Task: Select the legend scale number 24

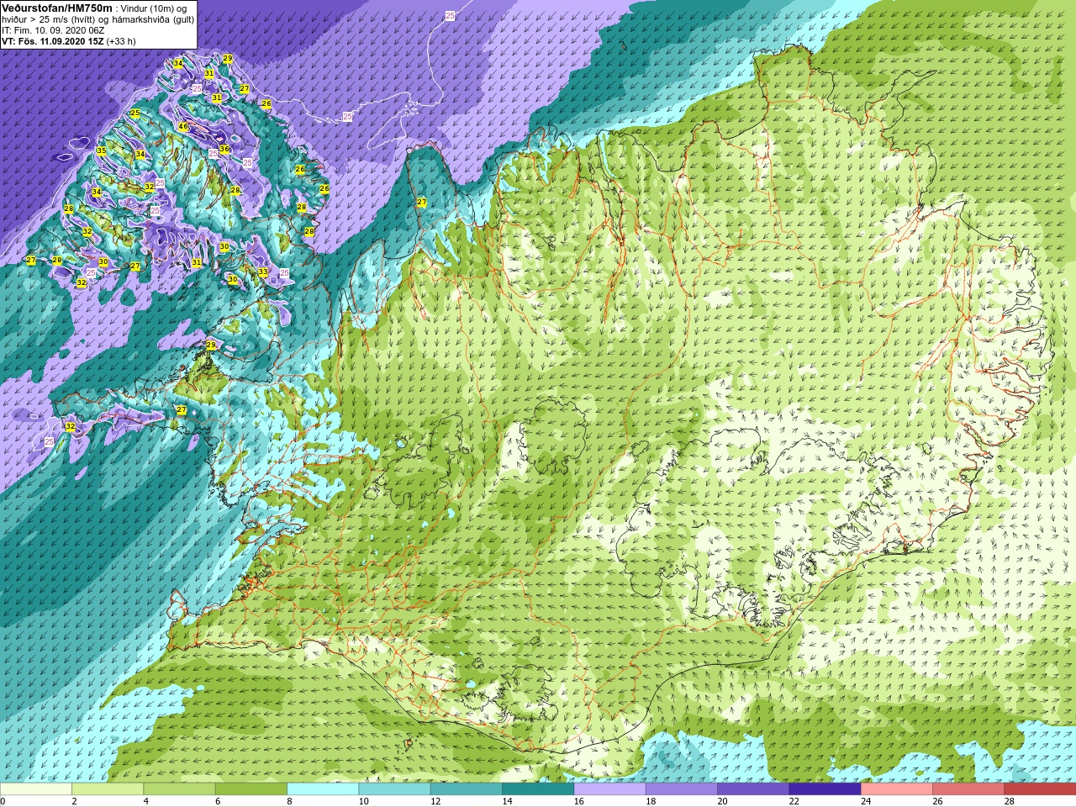Action: [866, 802]
